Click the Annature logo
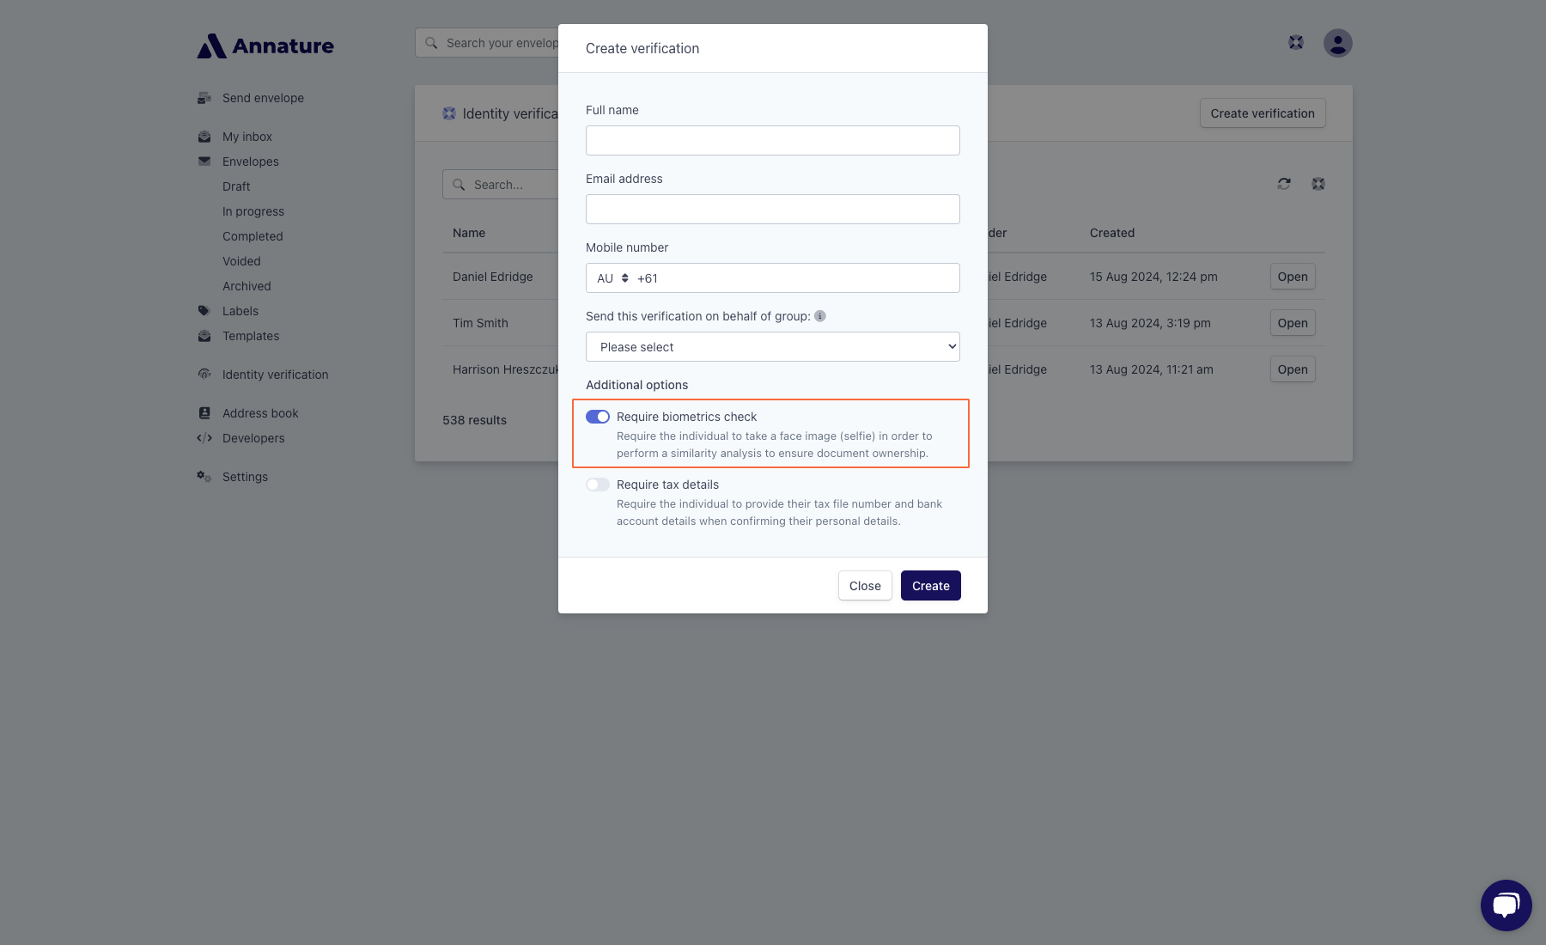 [x=265, y=46]
